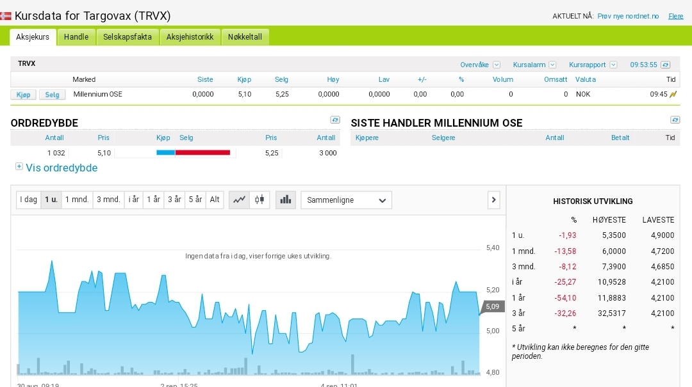Screen dimensions: 692x387
Task: Sort by the Volum column header
Action: (x=503, y=80)
